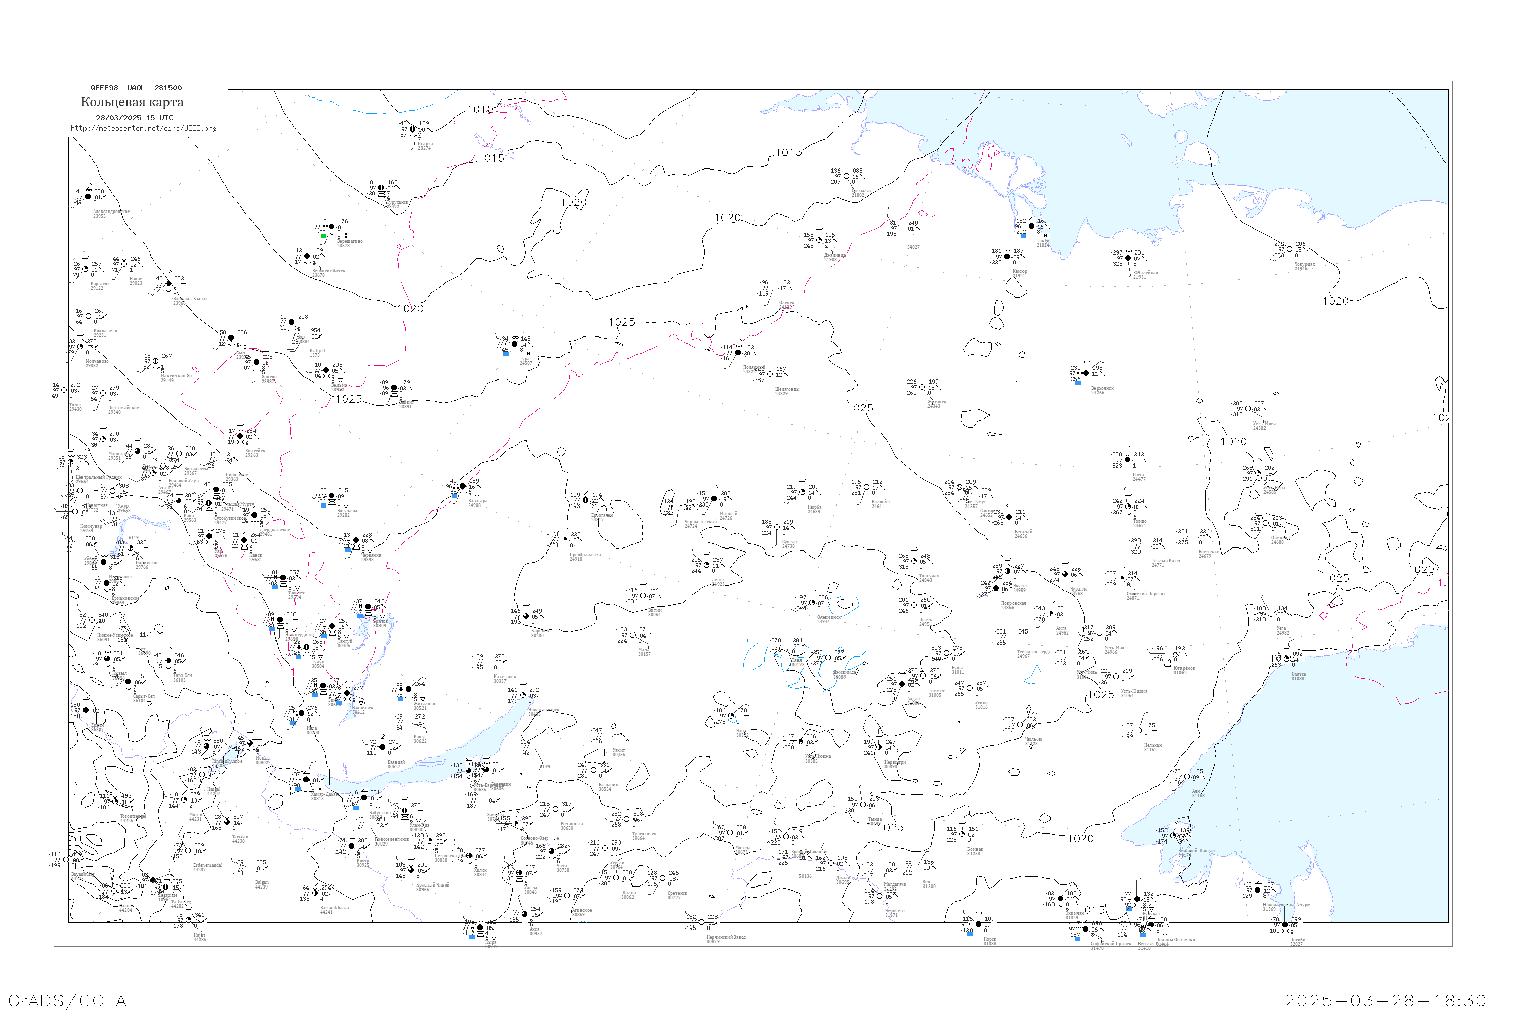Click the open station circle at Чокурдах
Screen dimensions: 1518x1012
(1289, 250)
